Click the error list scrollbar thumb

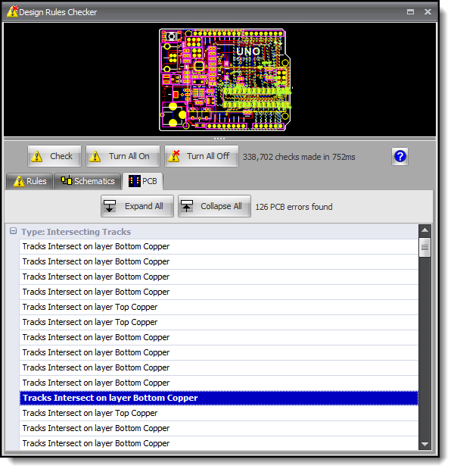[424, 248]
